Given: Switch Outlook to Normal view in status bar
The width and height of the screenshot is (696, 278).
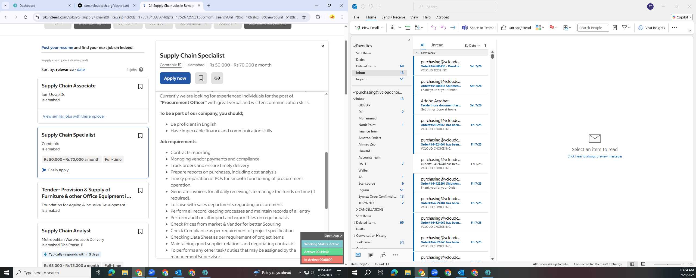Looking at the screenshot, I should (x=632, y=264).
